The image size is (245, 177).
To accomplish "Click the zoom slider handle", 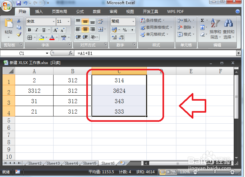I will (x=215, y=172).
